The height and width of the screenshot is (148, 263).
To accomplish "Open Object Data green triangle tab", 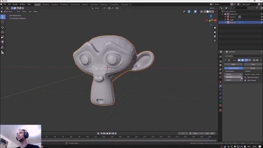I will (x=220, y=102).
